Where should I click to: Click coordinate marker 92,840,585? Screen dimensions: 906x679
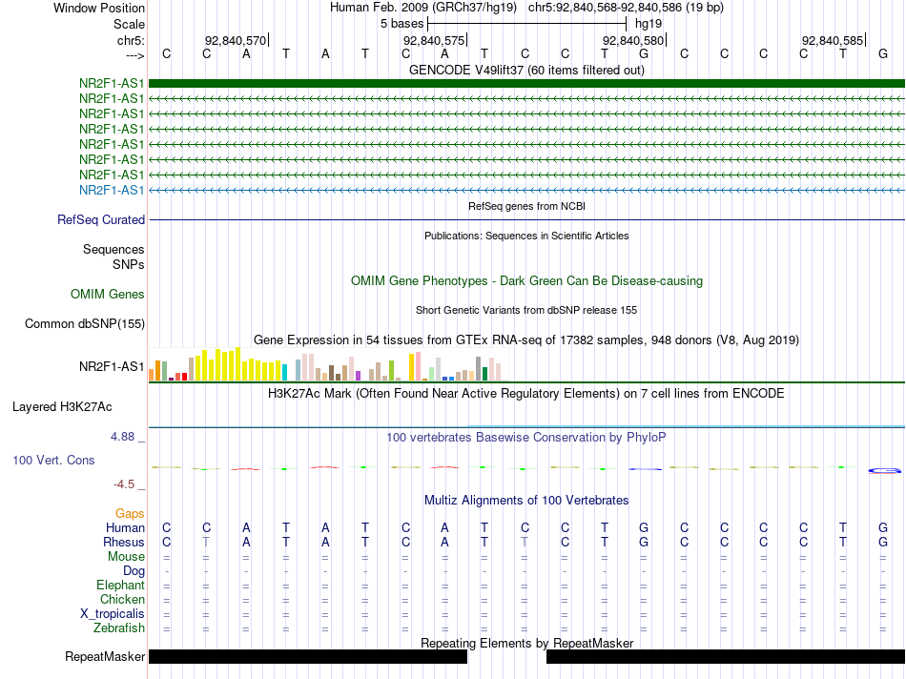pos(833,40)
